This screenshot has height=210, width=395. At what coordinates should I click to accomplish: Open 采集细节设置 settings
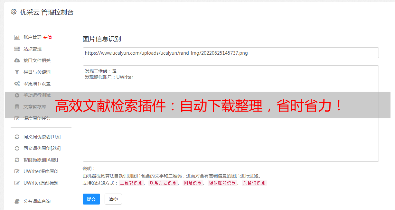(x=37, y=84)
